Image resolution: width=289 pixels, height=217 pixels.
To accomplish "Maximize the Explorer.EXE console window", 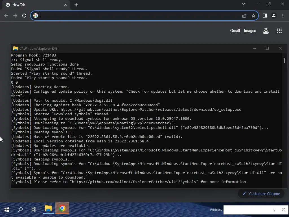I will (x=267, y=48).
